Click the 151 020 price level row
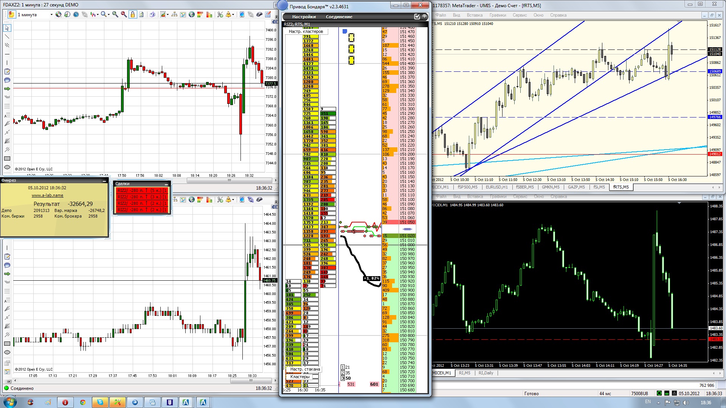The width and height of the screenshot is (726, 408). pyautogui.click(x=407, y=236)
